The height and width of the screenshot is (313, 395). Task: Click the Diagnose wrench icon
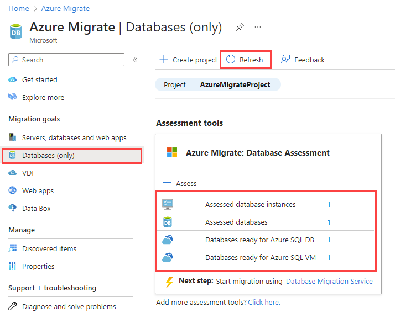(12, 306)
